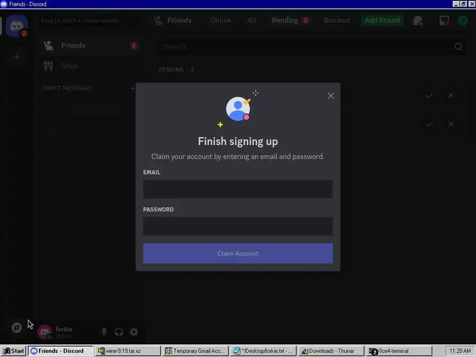Image resolution: width=476 pixels, height=357 pixels.
Task: Add a server with the plus icon
Action: coord(17,57)
